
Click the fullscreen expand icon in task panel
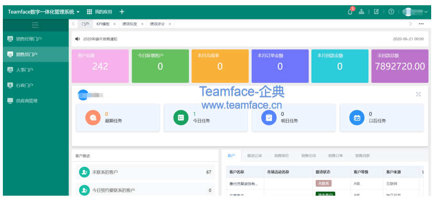(x=418, y=94)
